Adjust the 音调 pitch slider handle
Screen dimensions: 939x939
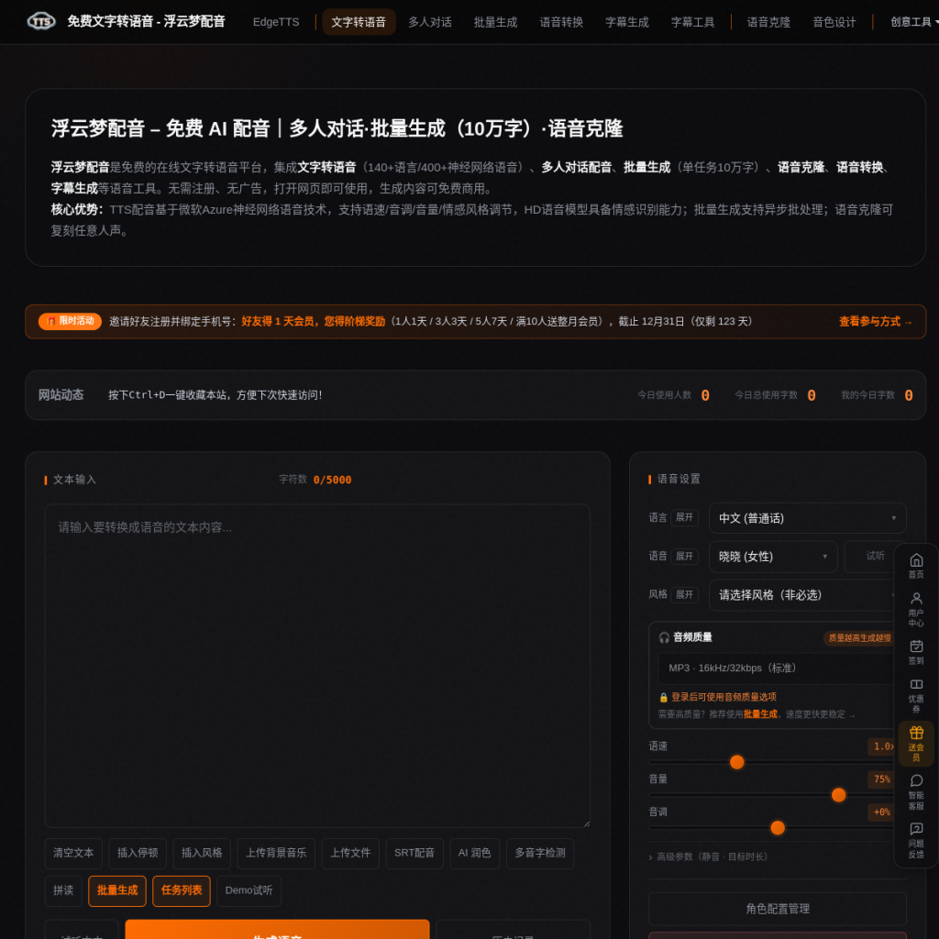click(778, 828)
